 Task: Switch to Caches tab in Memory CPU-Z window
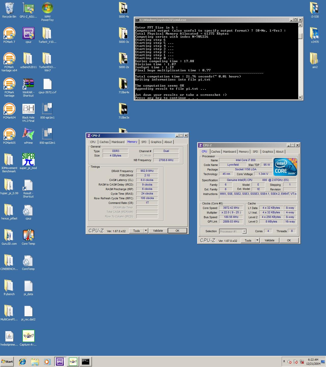coord(104,142)
